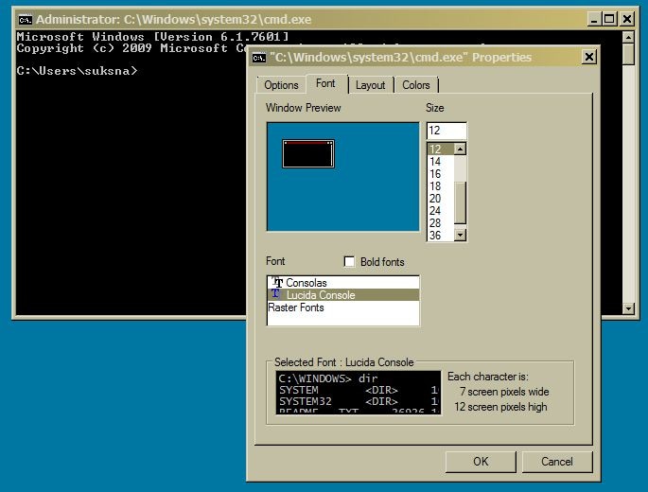Image resolution: width=648 pixels, height=492 pixels.
Task: Click the TrueType icon beside Consolas
Action: tap(277, 283)
